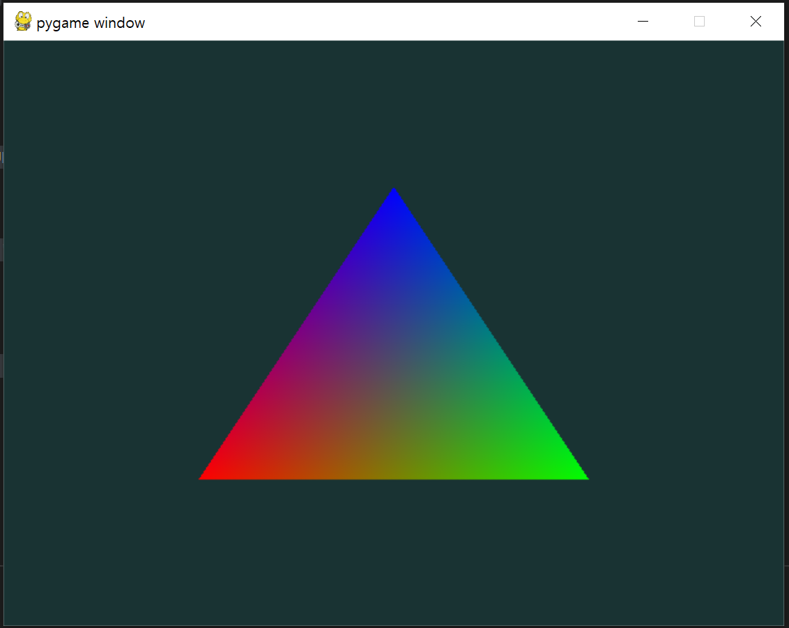Minimize the pygame window

point(643,22)
